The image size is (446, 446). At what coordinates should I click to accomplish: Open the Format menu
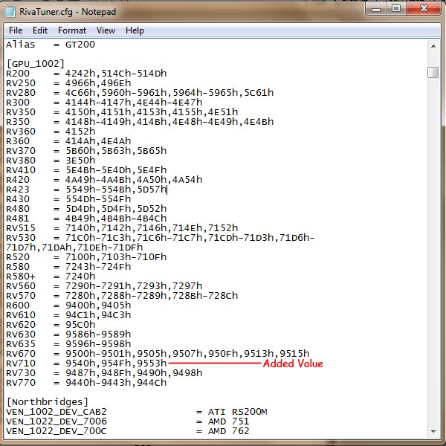72,30
